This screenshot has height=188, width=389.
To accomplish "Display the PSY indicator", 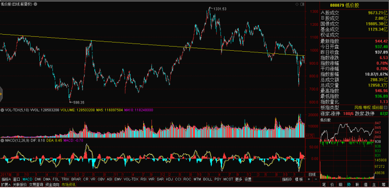I will pos(218,179).
